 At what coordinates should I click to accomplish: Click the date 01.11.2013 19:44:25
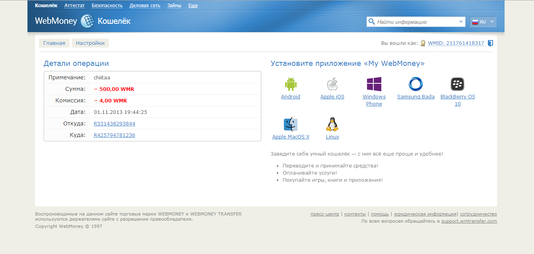[120, 112]
